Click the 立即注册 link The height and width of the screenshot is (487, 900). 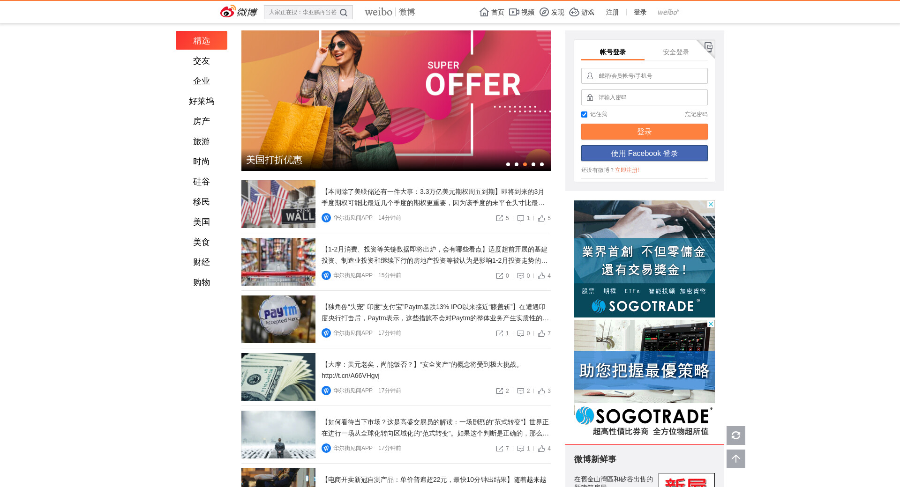(627, 170)
